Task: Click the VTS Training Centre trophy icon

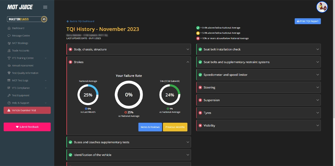Action: pyautogui.click(x=9, y=58)
